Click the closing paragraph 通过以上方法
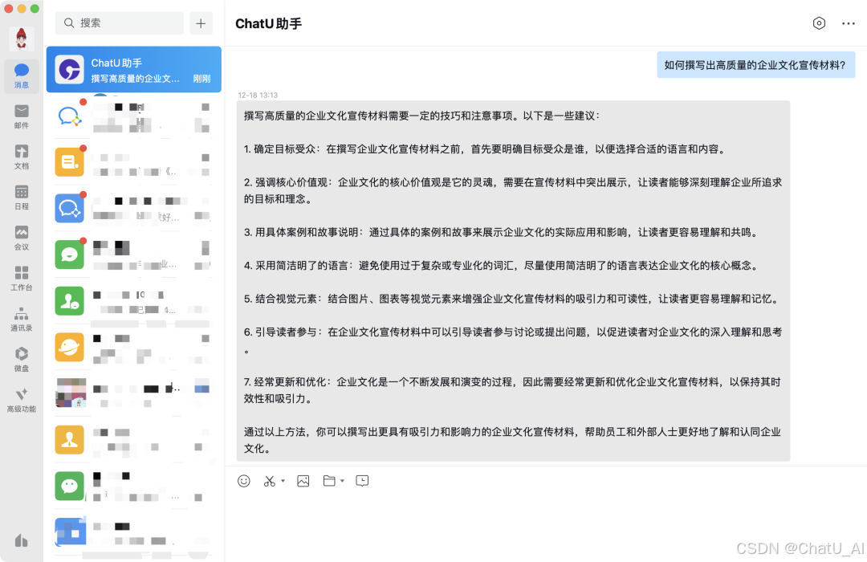 tap(512, 440)
